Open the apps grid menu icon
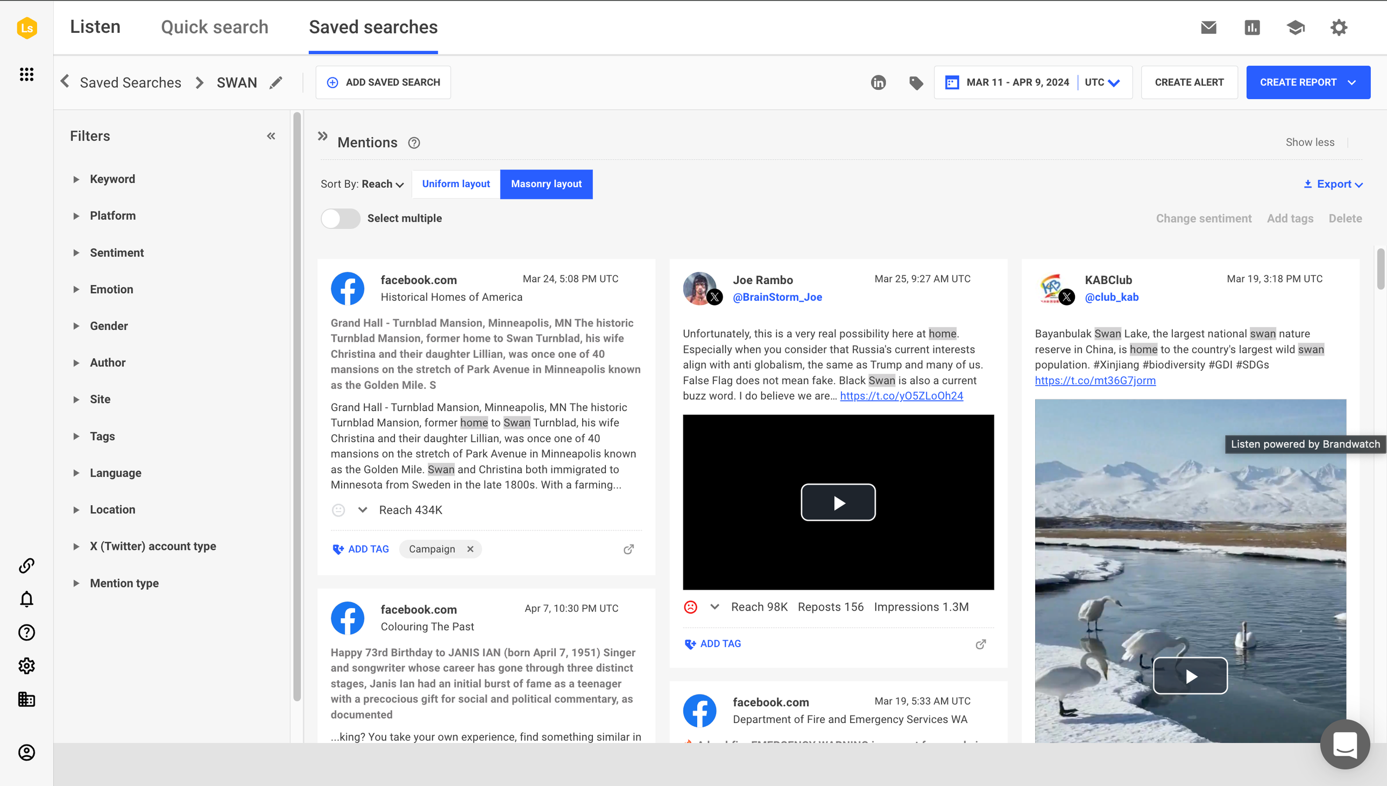This screenshot has width=1387, height=786. [26, 74]
